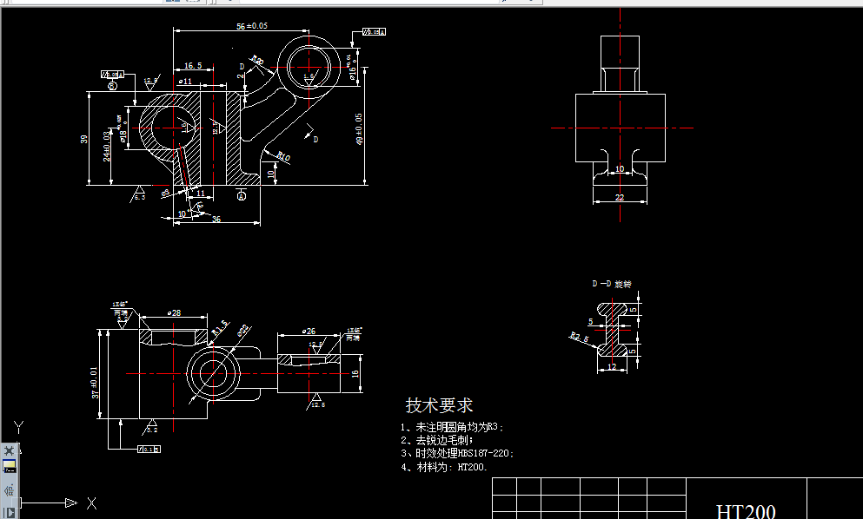863x519 pixels.
Task: Click the Y axis label of the UCS icon
Action: point(18,424)
